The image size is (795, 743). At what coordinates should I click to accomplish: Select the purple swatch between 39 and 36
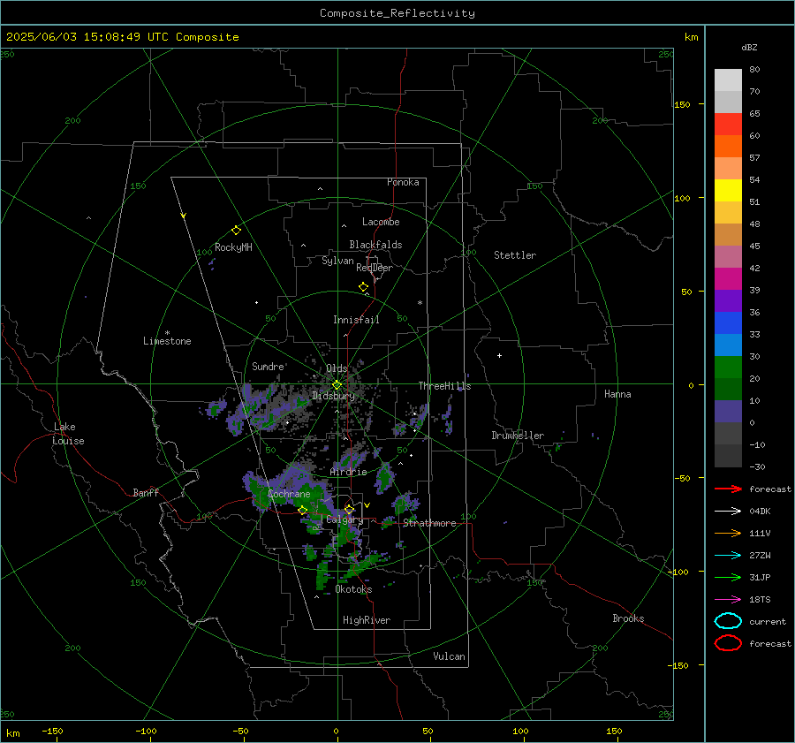(x=728, y=300)
